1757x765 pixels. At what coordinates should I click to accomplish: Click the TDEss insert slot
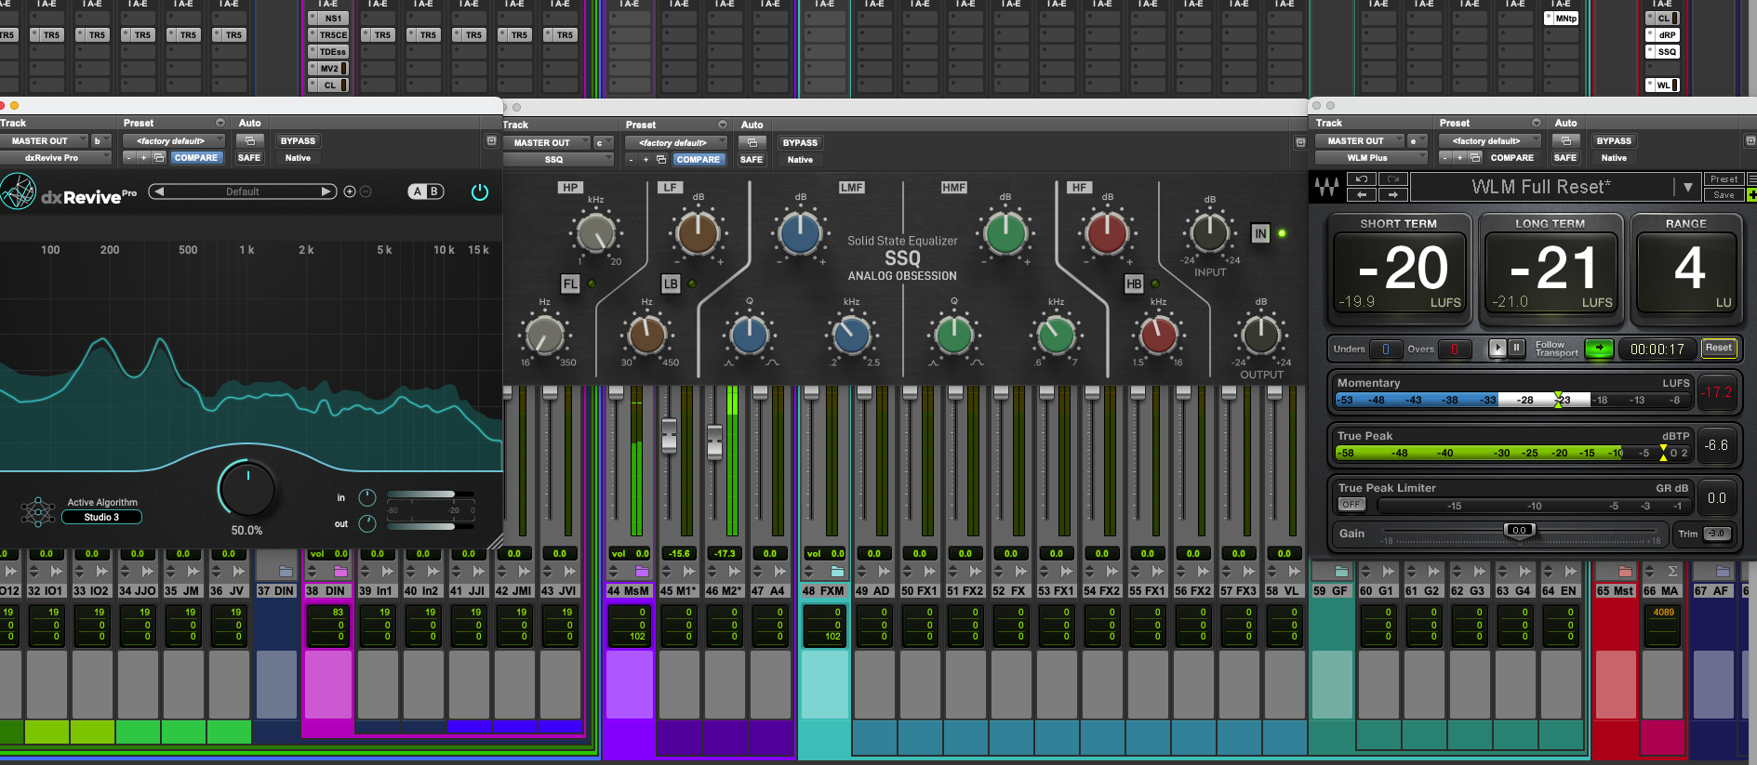coord(328,52)
